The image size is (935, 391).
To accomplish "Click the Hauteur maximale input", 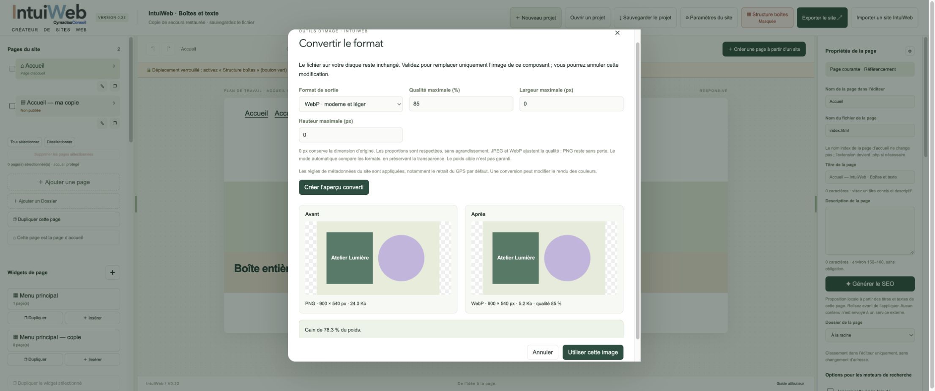I will [350, 135].
